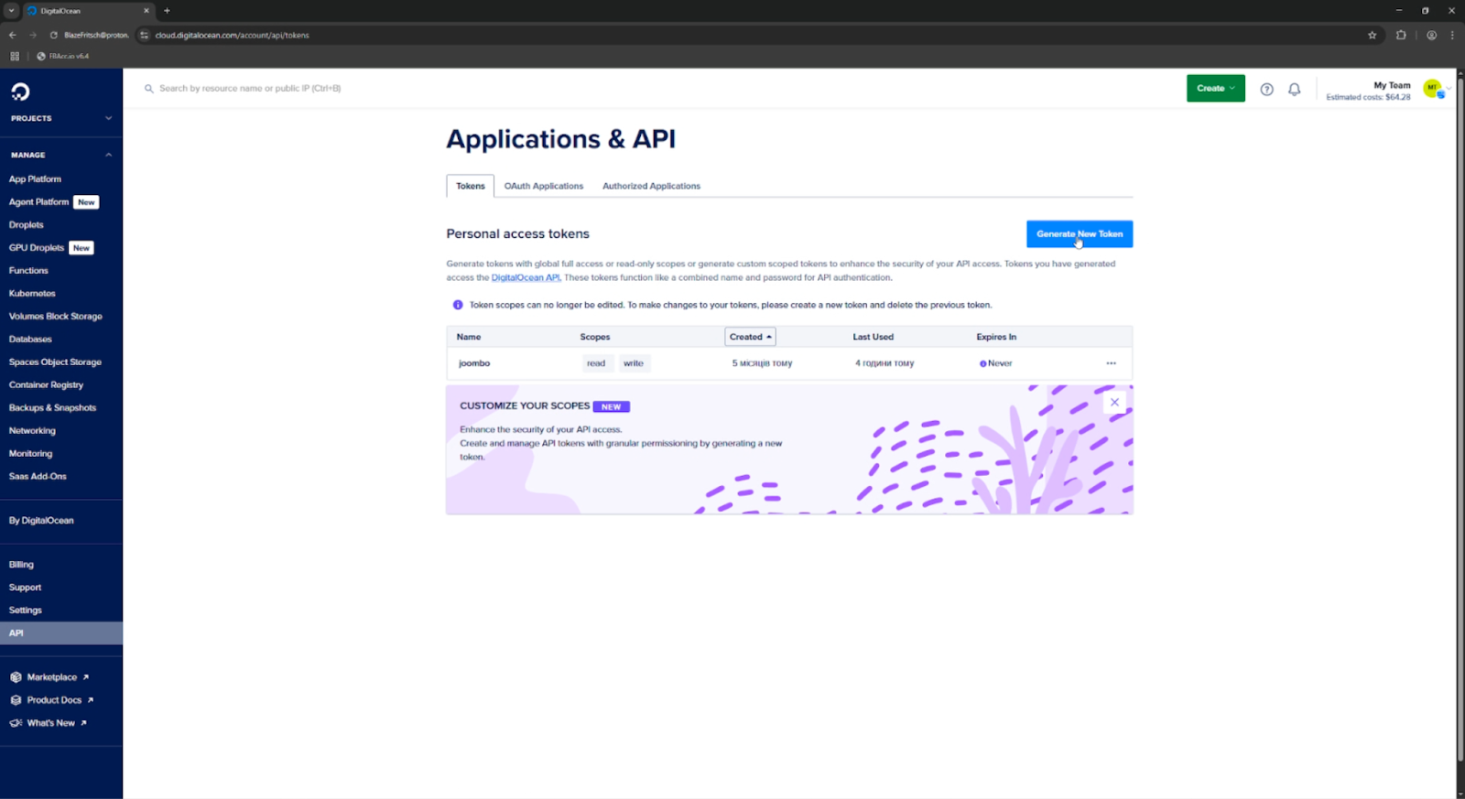Click the What's New megaphone icon
The image size is (1465, 799).
[x=16, y=723]
